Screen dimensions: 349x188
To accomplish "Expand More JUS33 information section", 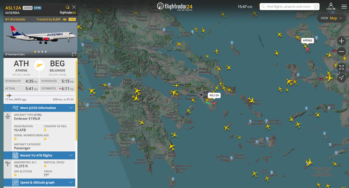I will point(39,108).
